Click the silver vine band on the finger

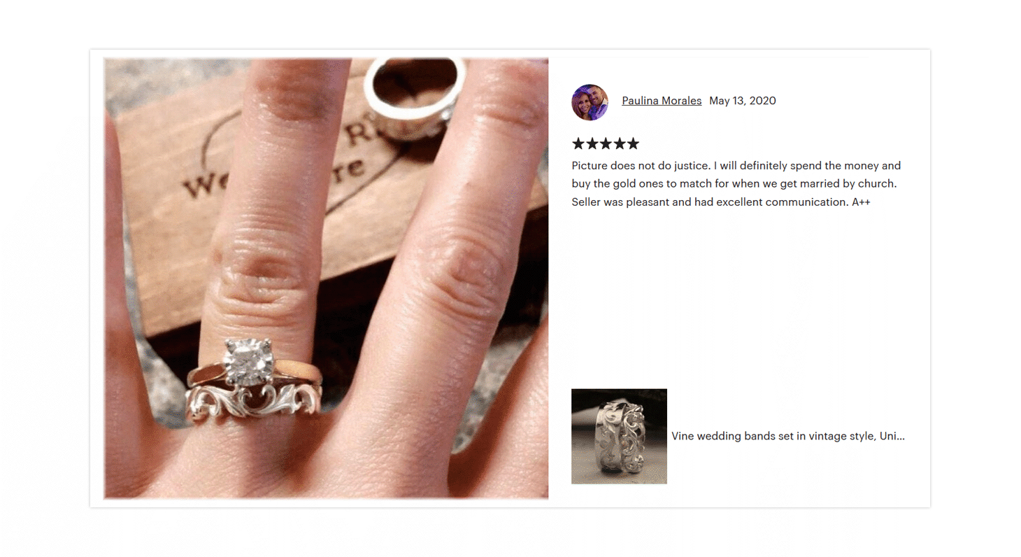(x=253, y=402)
